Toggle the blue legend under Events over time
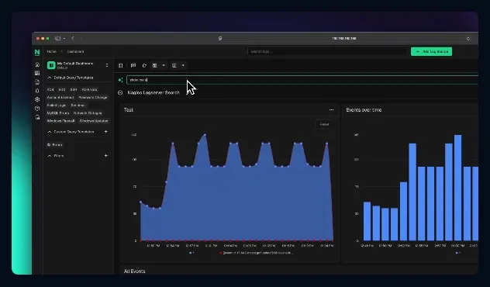490x287 pixels. tap(457, 253)
